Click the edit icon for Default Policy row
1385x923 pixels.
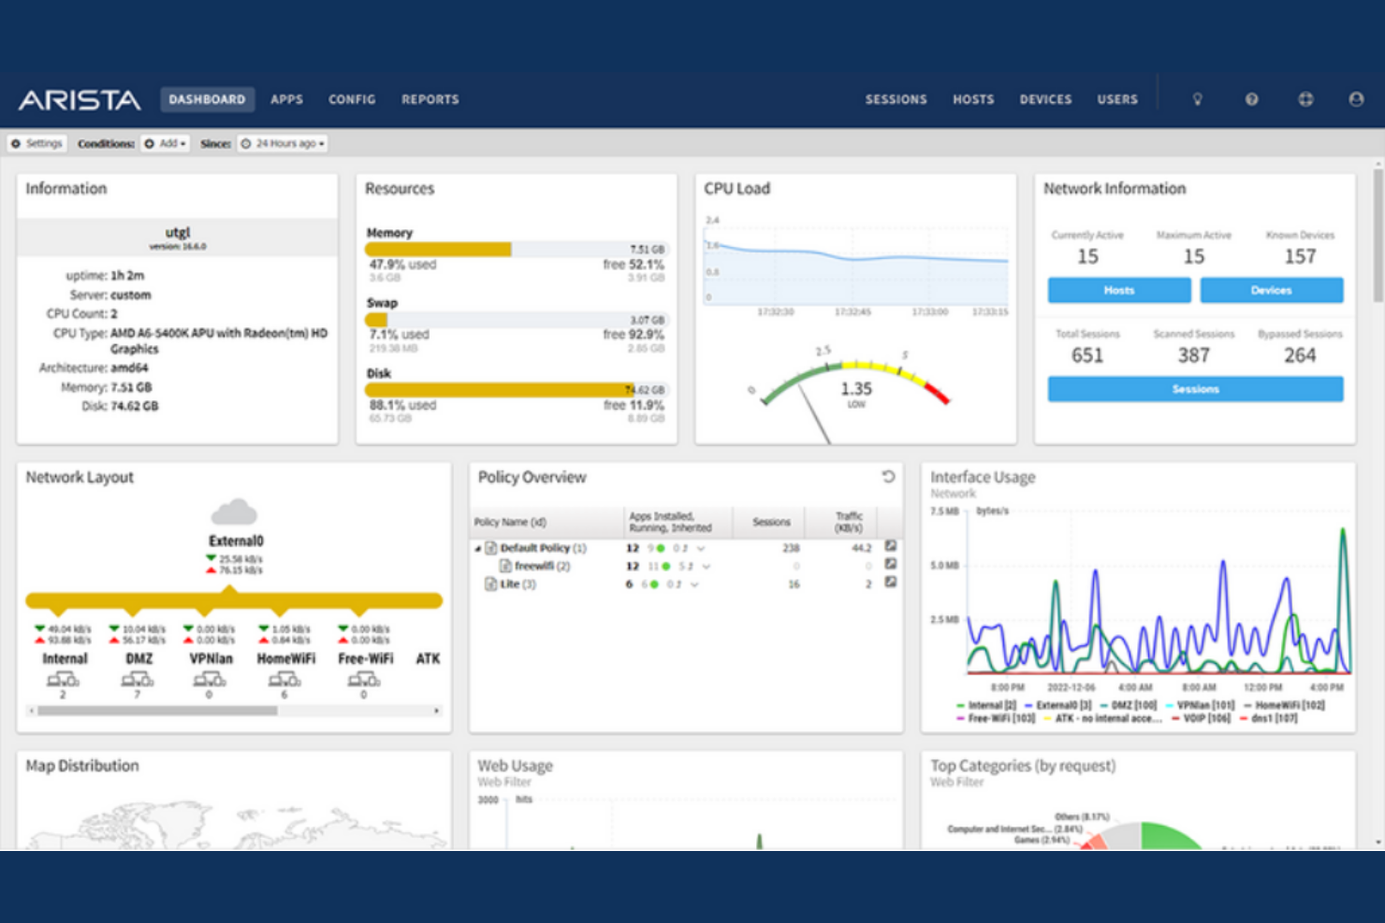(891, 546)
